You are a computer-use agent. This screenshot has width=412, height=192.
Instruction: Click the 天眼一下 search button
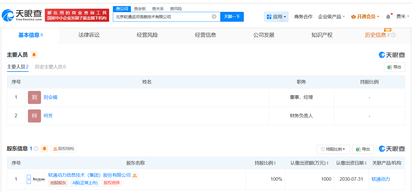pyautogui.click(x=232, y=17)
